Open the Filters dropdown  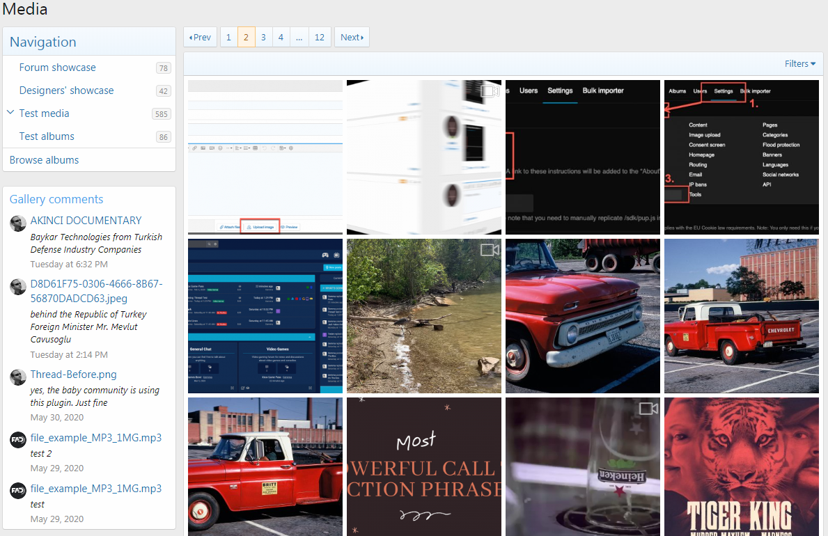(799, 64)
